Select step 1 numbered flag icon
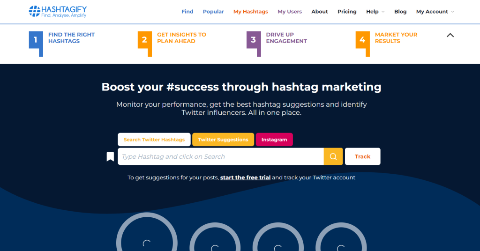The width and height of the screenshot is (480, 251). point(36,44)
